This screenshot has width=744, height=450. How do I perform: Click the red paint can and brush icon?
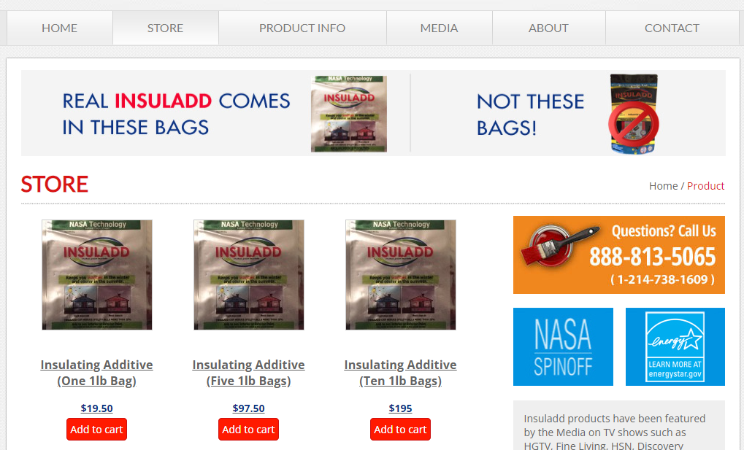point(559,245)
